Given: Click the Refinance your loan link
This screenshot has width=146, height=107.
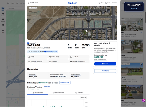Looking at the screenshot, I should coord(52,52).
